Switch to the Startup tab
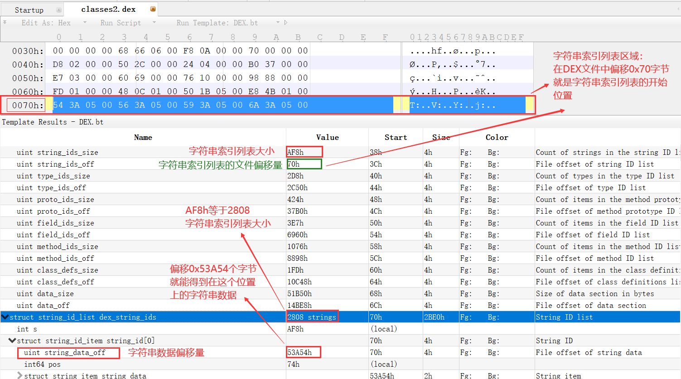Image resolution: width=681 pixels, height=379 pixels. click(29, 9)
